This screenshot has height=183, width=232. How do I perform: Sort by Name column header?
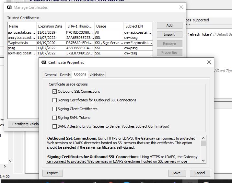[x=22, y=26]
